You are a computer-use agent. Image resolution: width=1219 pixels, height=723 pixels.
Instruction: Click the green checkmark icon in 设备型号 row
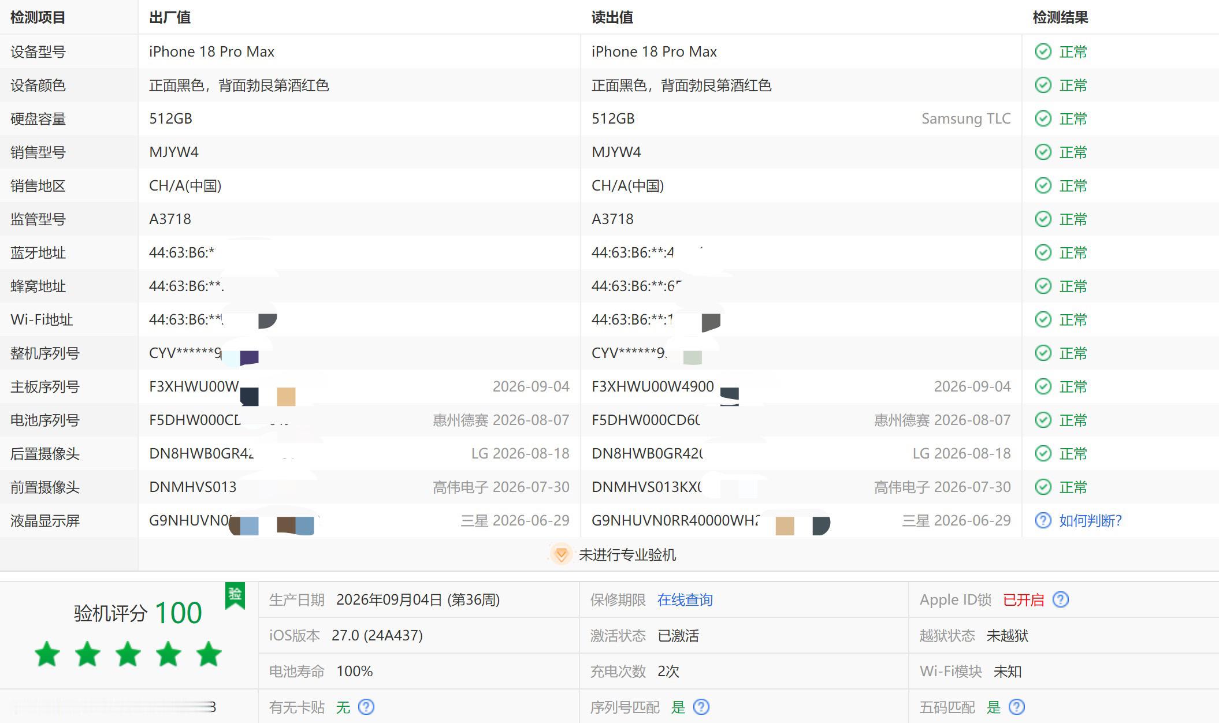tap(1043, 51)
